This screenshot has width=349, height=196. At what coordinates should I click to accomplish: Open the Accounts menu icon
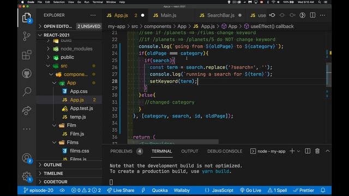coord(27,158)
